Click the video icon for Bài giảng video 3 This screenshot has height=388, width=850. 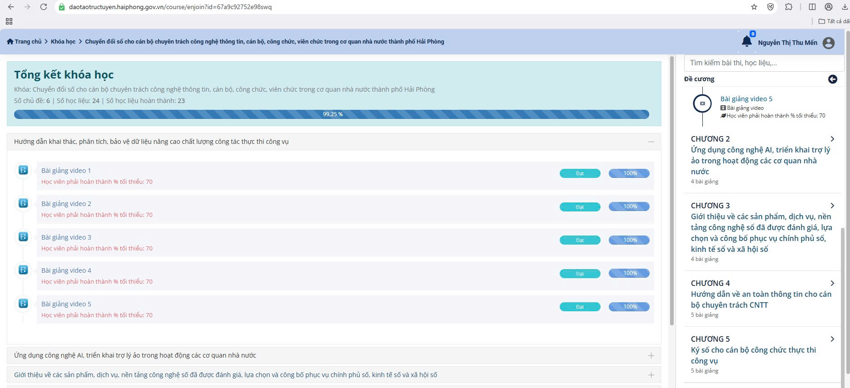[23, 237]
